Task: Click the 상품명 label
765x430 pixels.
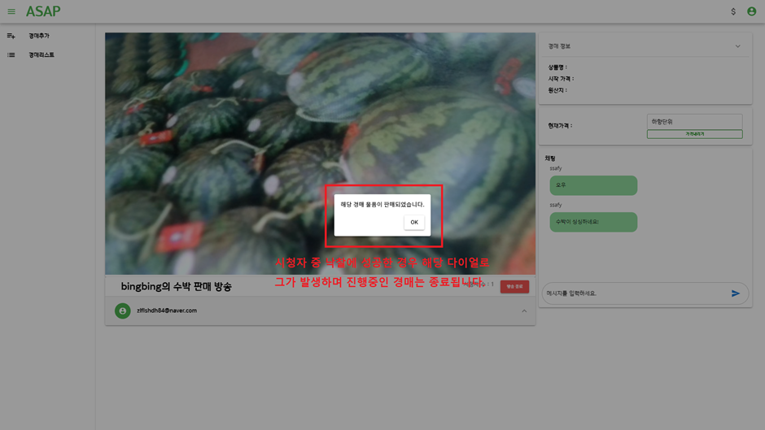Action: point(557,67)
